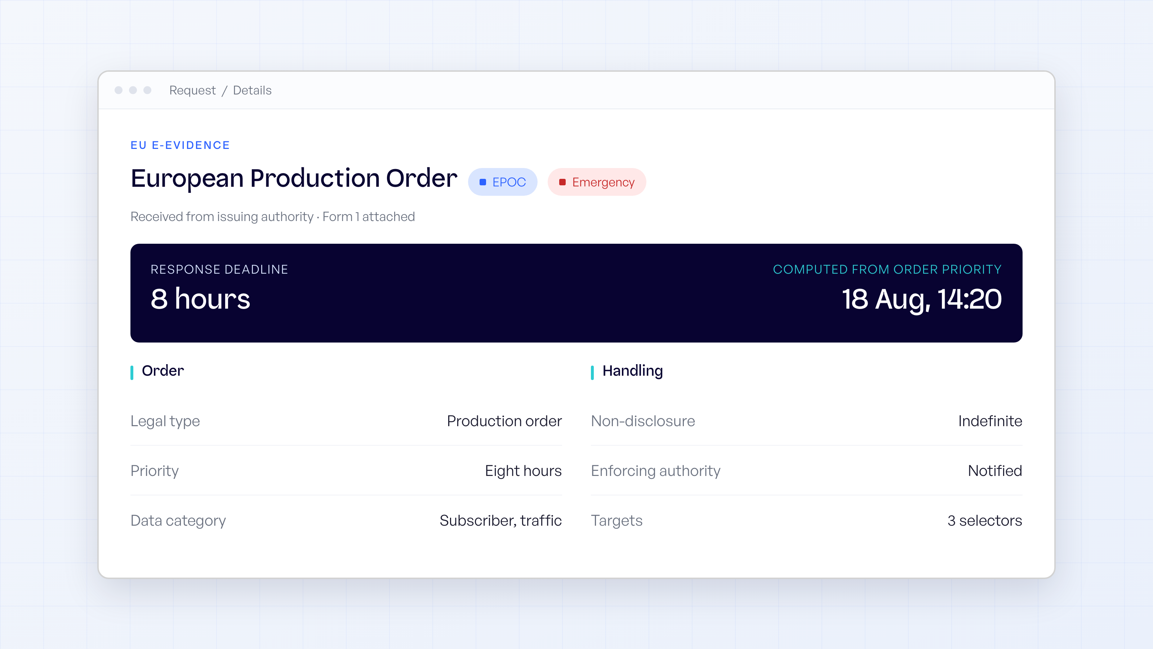Select the Details breadcrumb
The width and height of the screenshot is (1153, 649).
[x=252, y=90]
